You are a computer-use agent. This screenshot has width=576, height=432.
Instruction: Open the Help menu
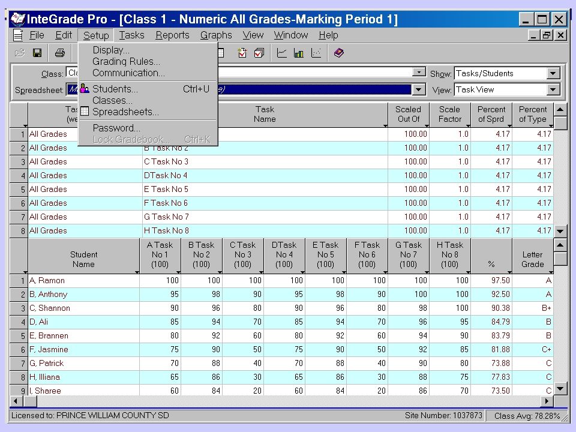(x=328, y=35)
